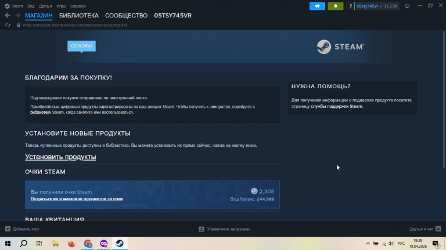
Task: Switch to the МАГАЗИН tab
Action: pos(39,16)
